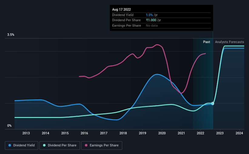The width and height of the screenshot is (249, 154).
Task: Click the Earnings Per Share No data row
Action: point(161,25)
